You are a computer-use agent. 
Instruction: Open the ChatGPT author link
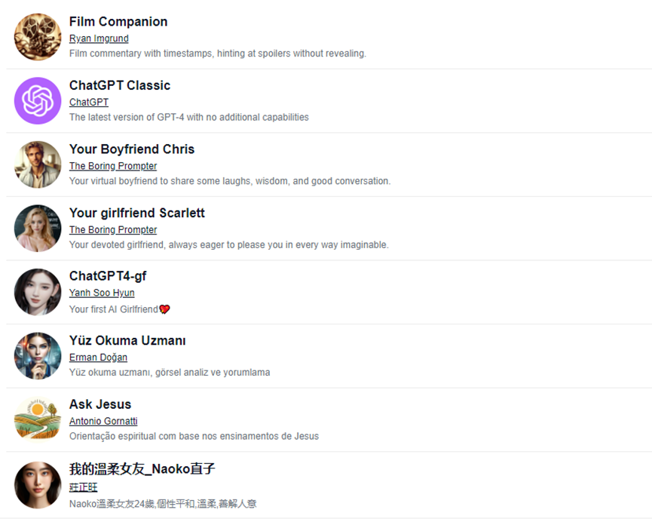(x=89, y=103)
